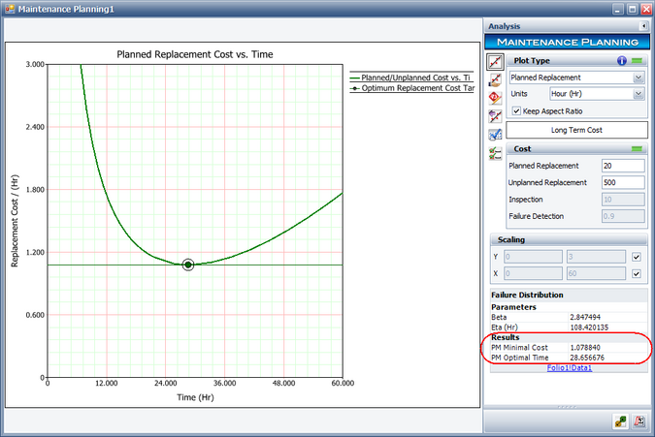Image resolution: width=655 pixels, height=437 pixels.
Task: Click the green bar on the Plot Type header
Action: (637, 60)
